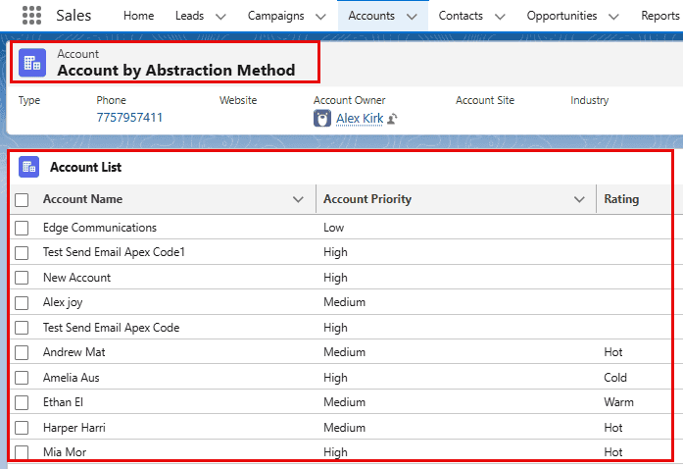683x469 pixels.
Task: Click the Edge Communications account name
Action: [x=100, y=228]
